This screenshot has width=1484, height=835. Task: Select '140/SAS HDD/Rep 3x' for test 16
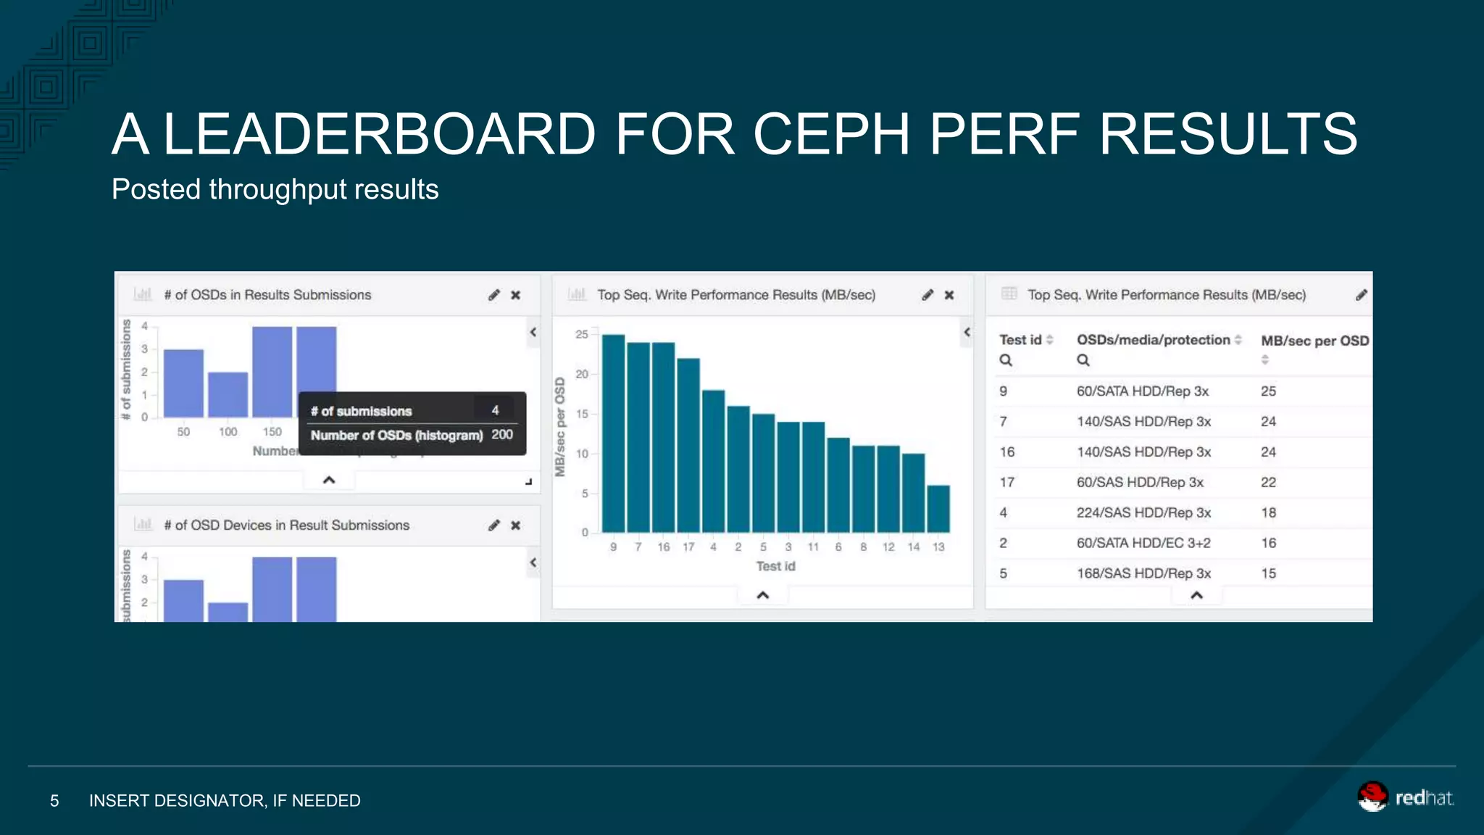1143,452
